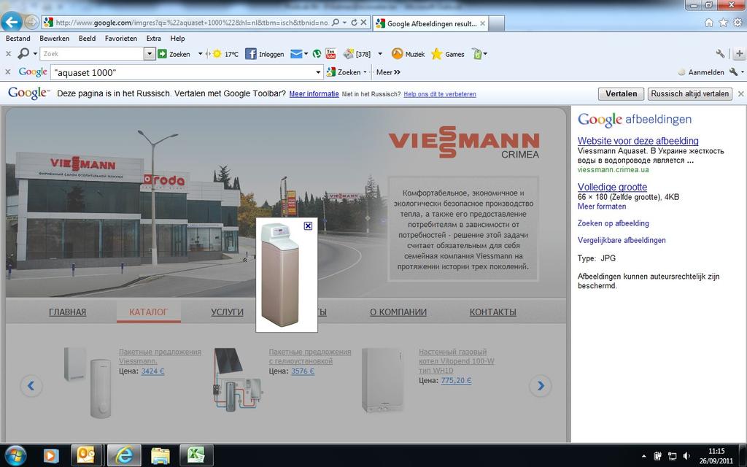Click the weather 17°C toolbar icon
Viewport: 747px width, 467px height.
tap(225, 54)
